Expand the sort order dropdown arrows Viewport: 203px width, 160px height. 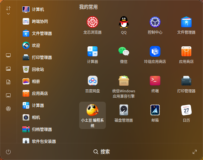click(8, 10)
